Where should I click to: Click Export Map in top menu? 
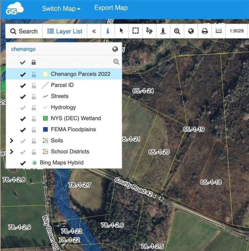point(111,8)
